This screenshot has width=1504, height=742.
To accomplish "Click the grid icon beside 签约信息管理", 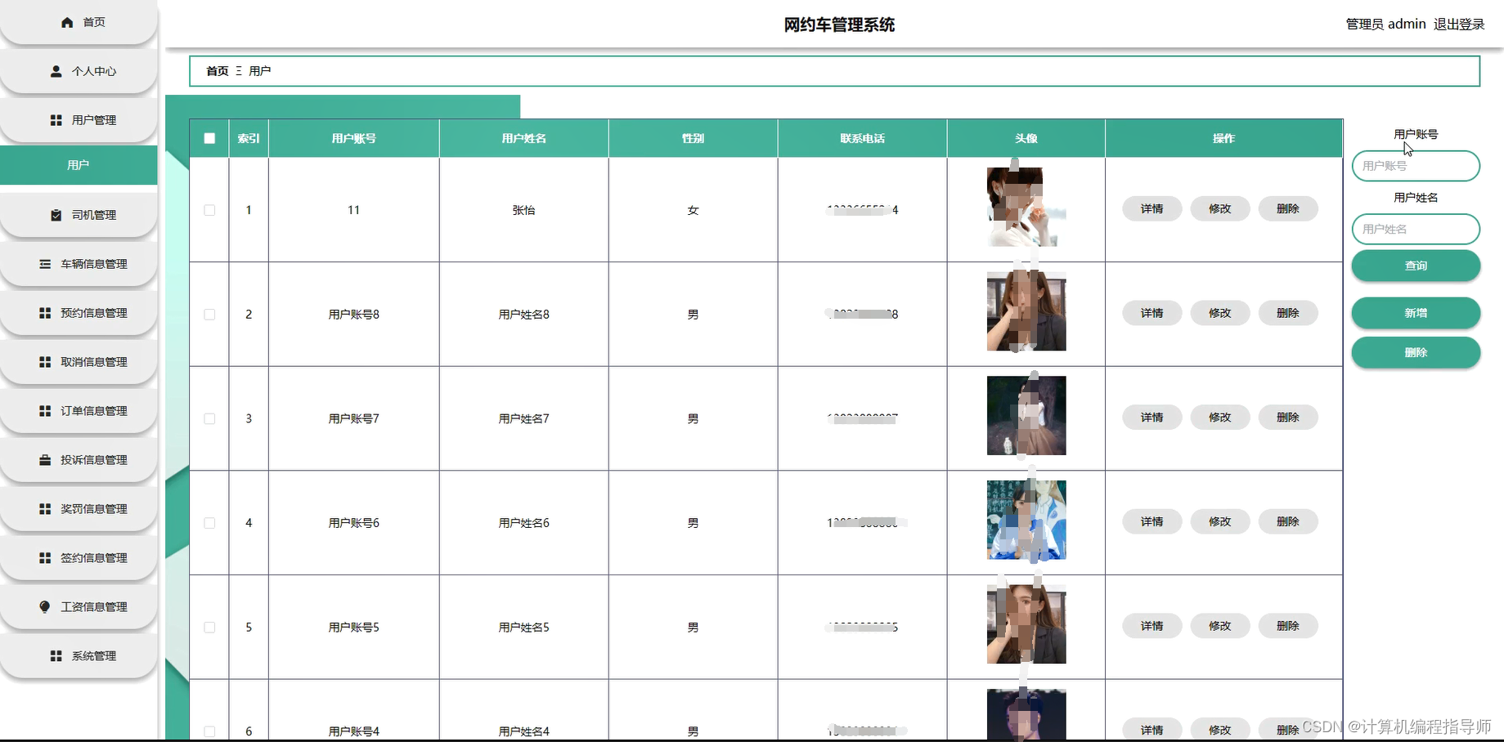I will point(45,558).
